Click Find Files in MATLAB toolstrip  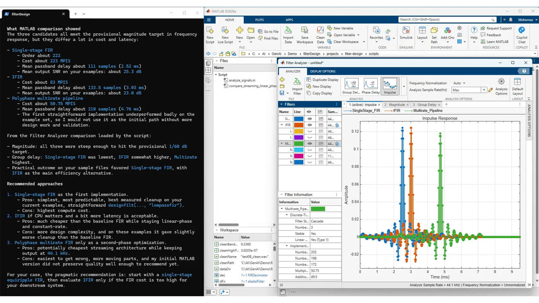(268, 38)
